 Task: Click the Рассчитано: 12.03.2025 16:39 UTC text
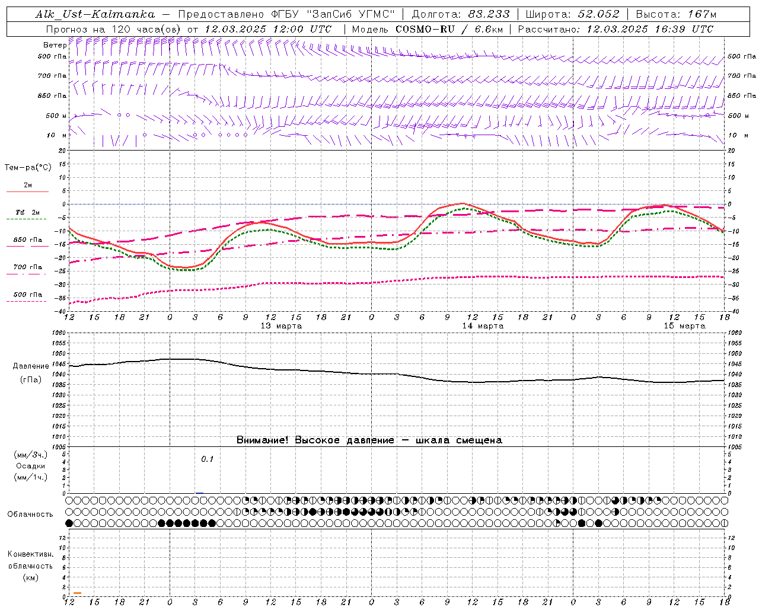click(616, 29)
